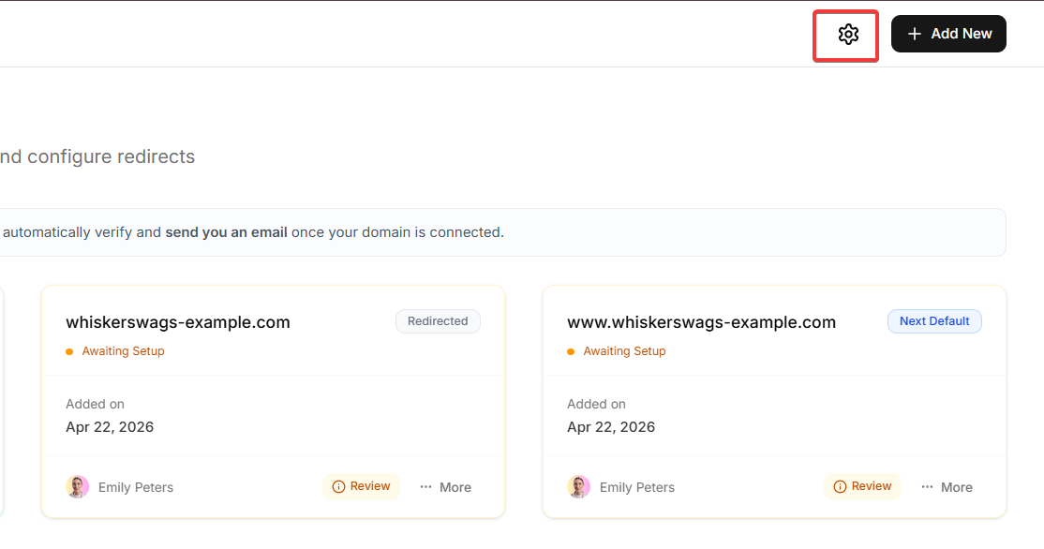Click the Added on date of www card

(611, 427)
